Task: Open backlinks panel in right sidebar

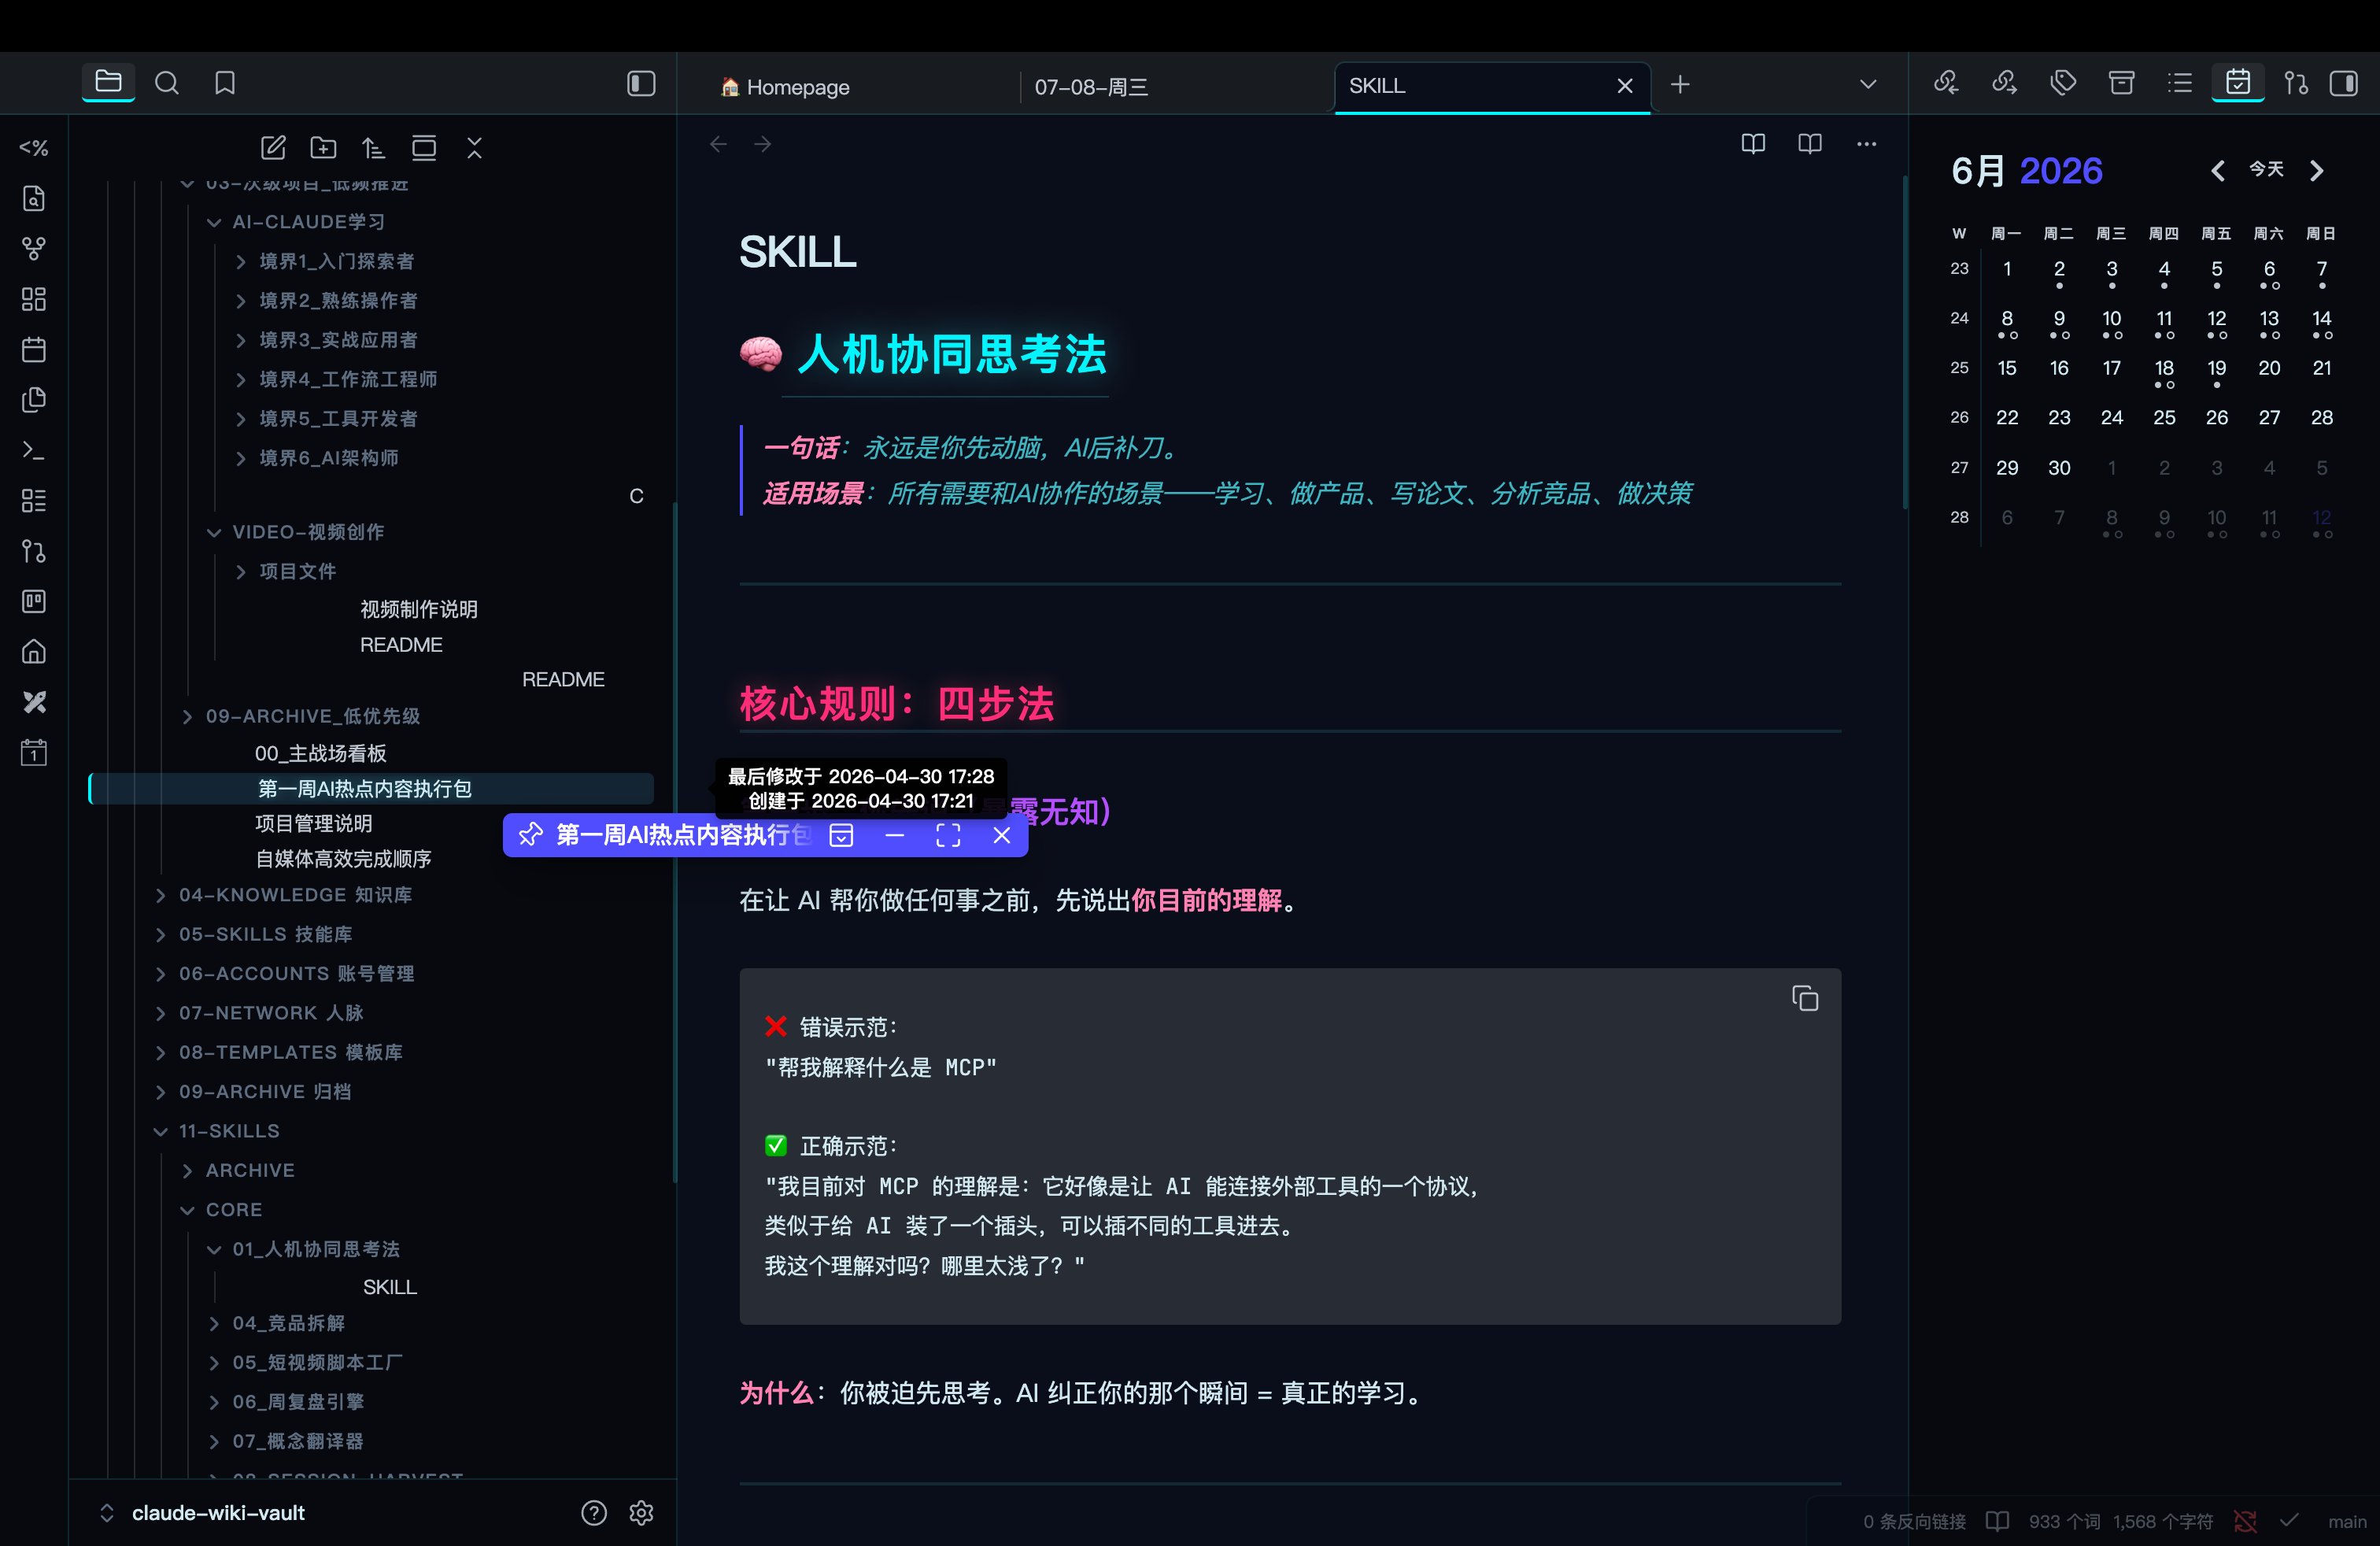Action: 1945,83
